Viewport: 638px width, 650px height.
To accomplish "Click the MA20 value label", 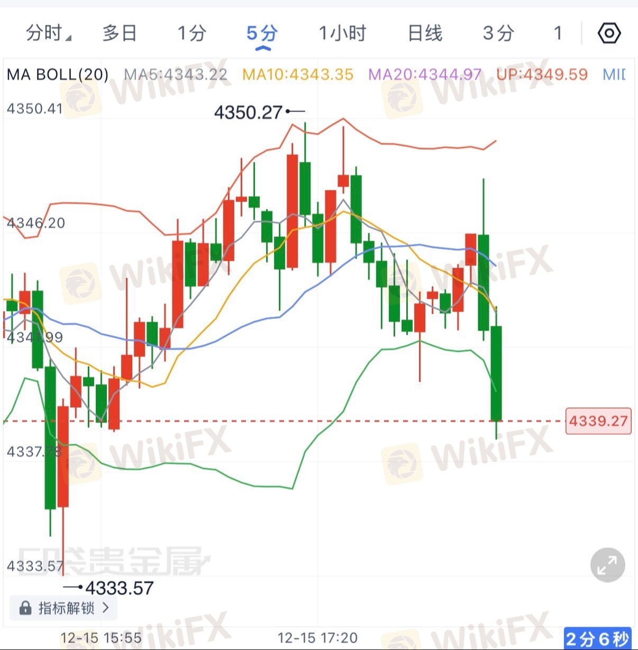I will tap(425, 75).
